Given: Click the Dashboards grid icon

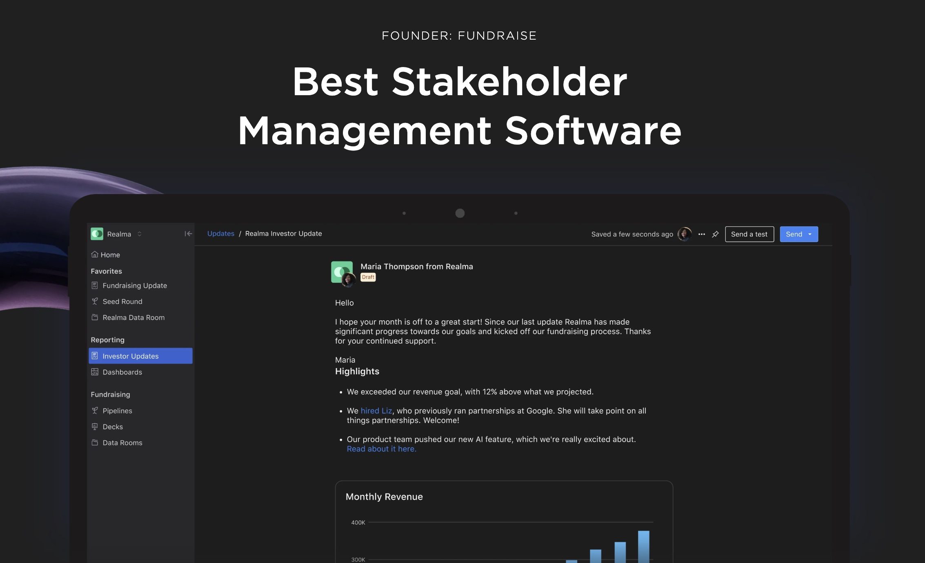Looking at the screenshot, I should click(95, 372).
